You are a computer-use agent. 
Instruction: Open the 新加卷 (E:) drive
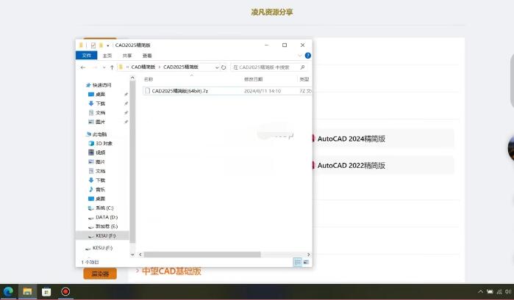pos(107,226)
